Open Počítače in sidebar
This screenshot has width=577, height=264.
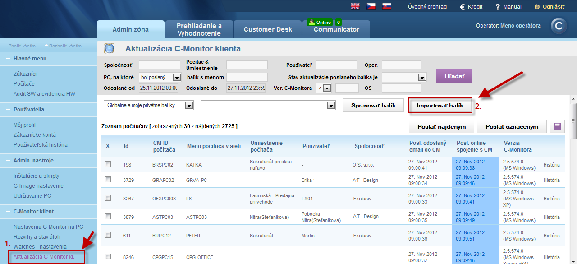[x=24, y=84]
